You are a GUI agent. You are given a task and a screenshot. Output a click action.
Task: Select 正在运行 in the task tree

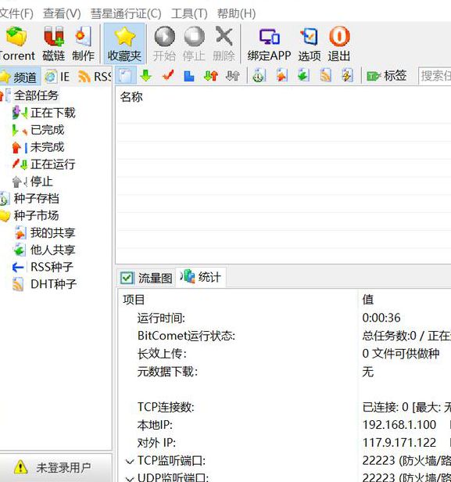pyautogui.click(x=52, y=164)
